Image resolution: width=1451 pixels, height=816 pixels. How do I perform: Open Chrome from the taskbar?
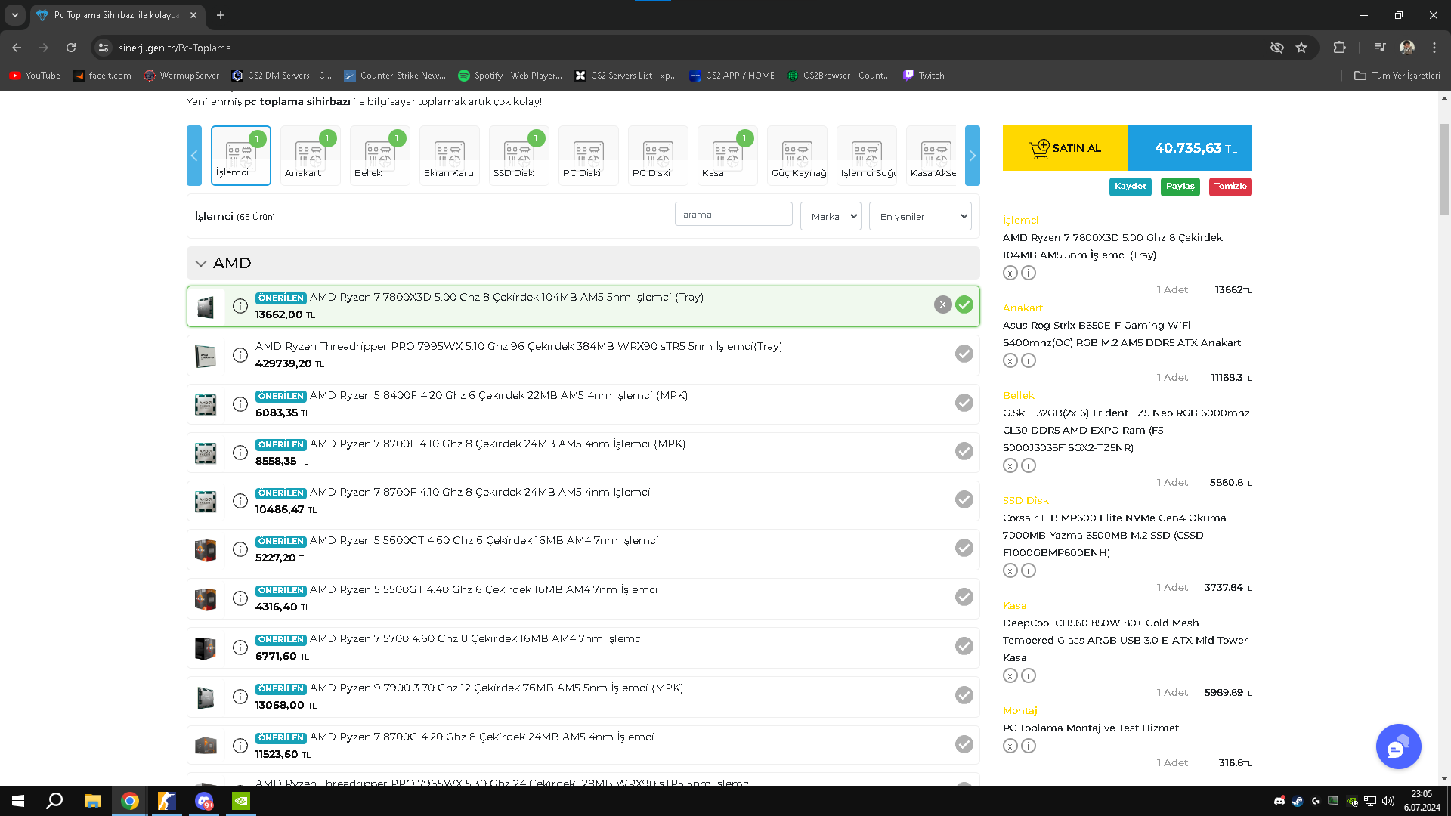130,801
